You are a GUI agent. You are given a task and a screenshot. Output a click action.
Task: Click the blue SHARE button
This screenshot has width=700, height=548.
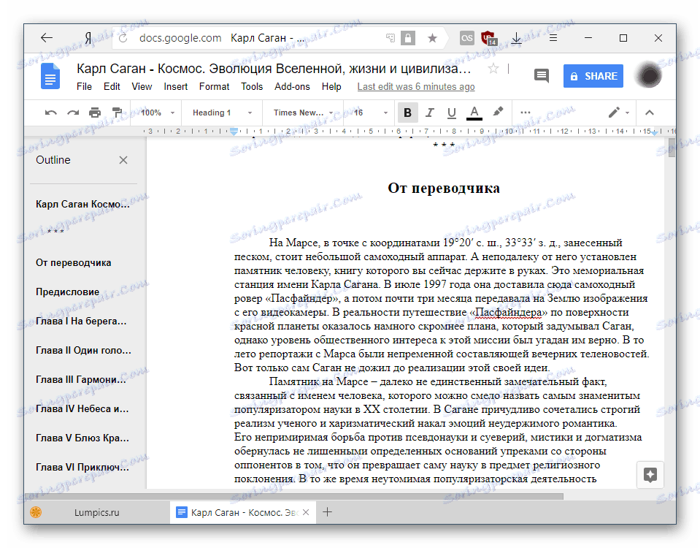click(593, 76)
